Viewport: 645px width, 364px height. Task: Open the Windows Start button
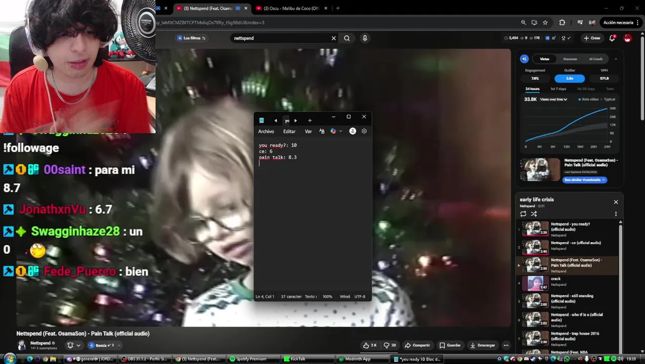[x=9, y=358]
